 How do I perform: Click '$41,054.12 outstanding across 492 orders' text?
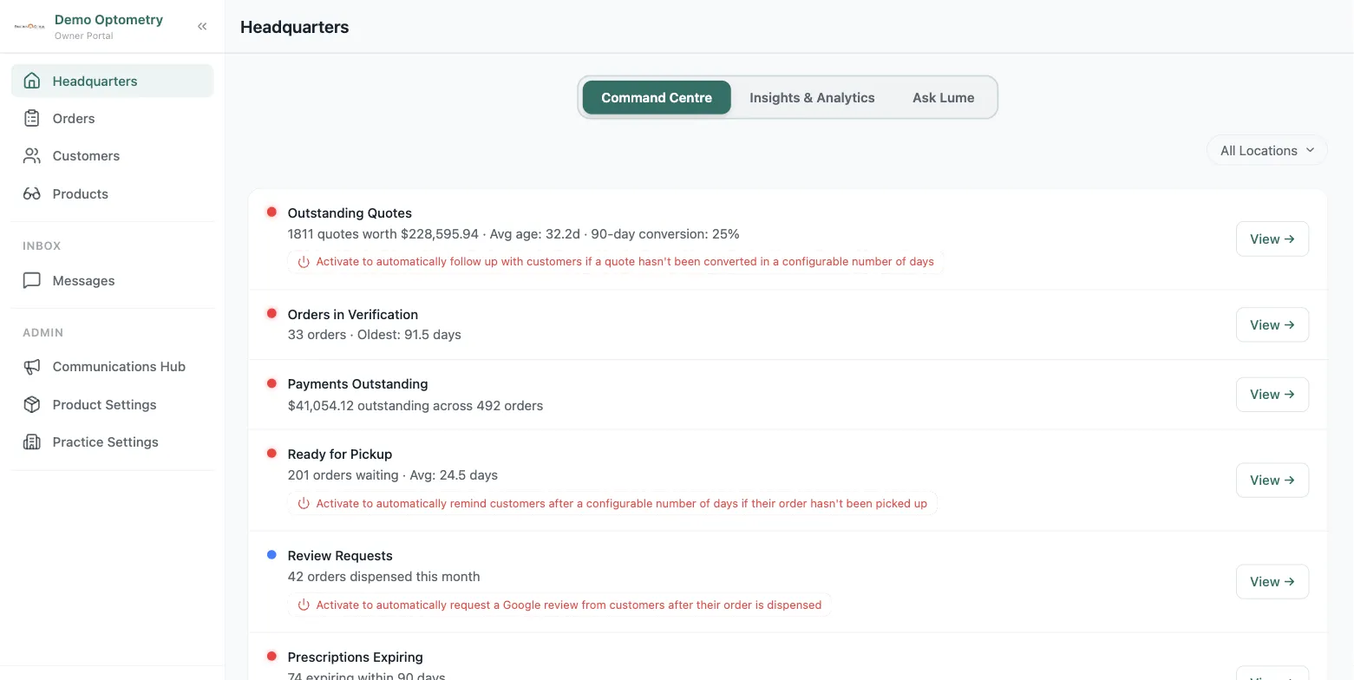click(415, 406)
